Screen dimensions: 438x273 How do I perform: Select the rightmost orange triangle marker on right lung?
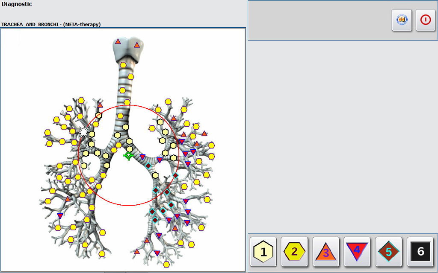click(204, 134)
